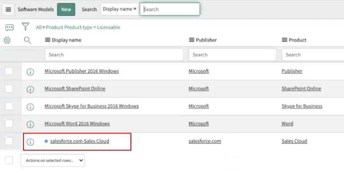Screen dimensions: 344x170
Task: Sort by the Display name column header
Action: (x=66, y=40)
